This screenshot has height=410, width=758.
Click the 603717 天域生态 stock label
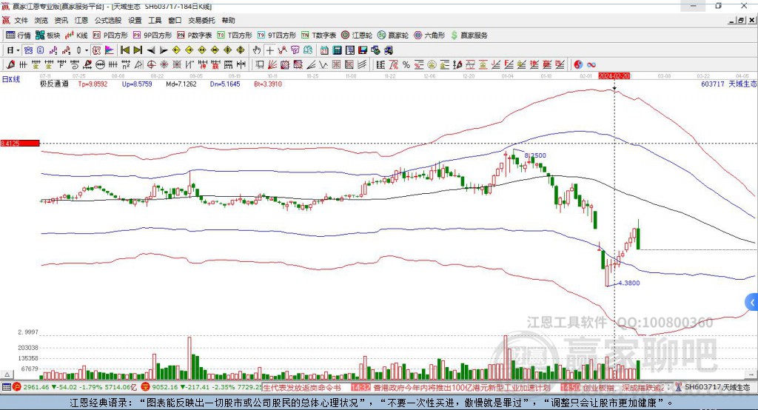(728, 84)
